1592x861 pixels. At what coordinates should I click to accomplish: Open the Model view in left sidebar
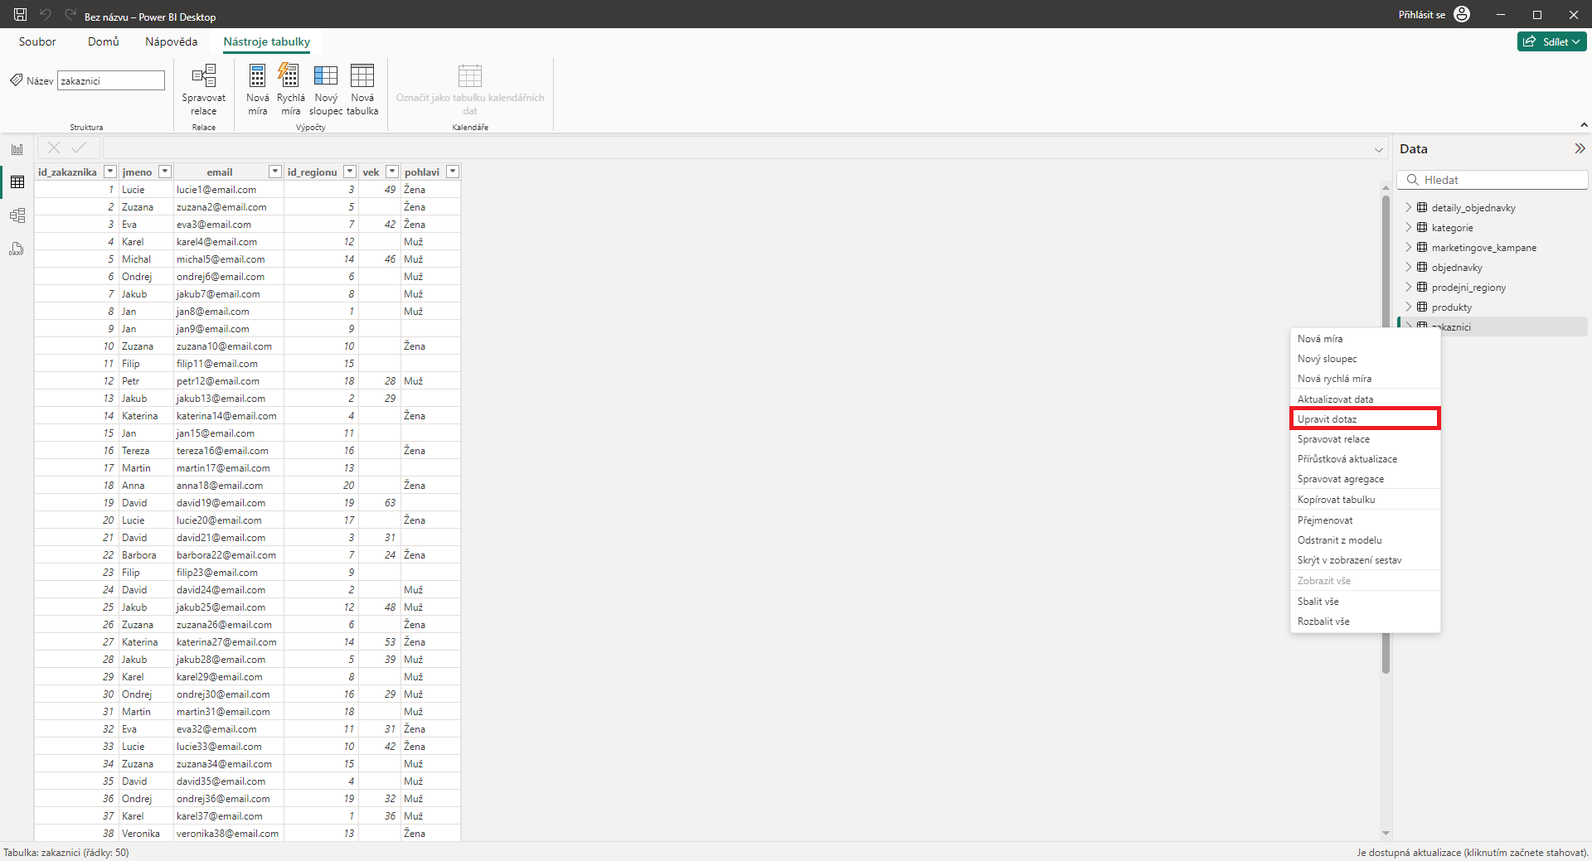(17, 215)
